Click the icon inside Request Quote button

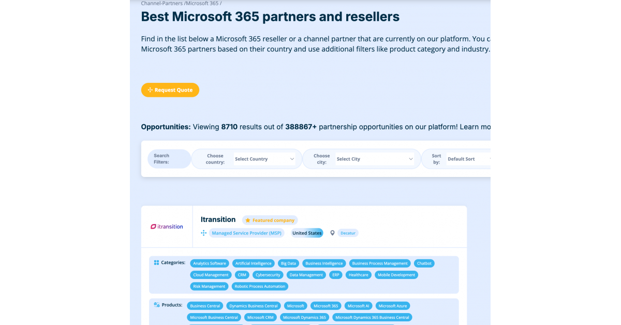150,90
